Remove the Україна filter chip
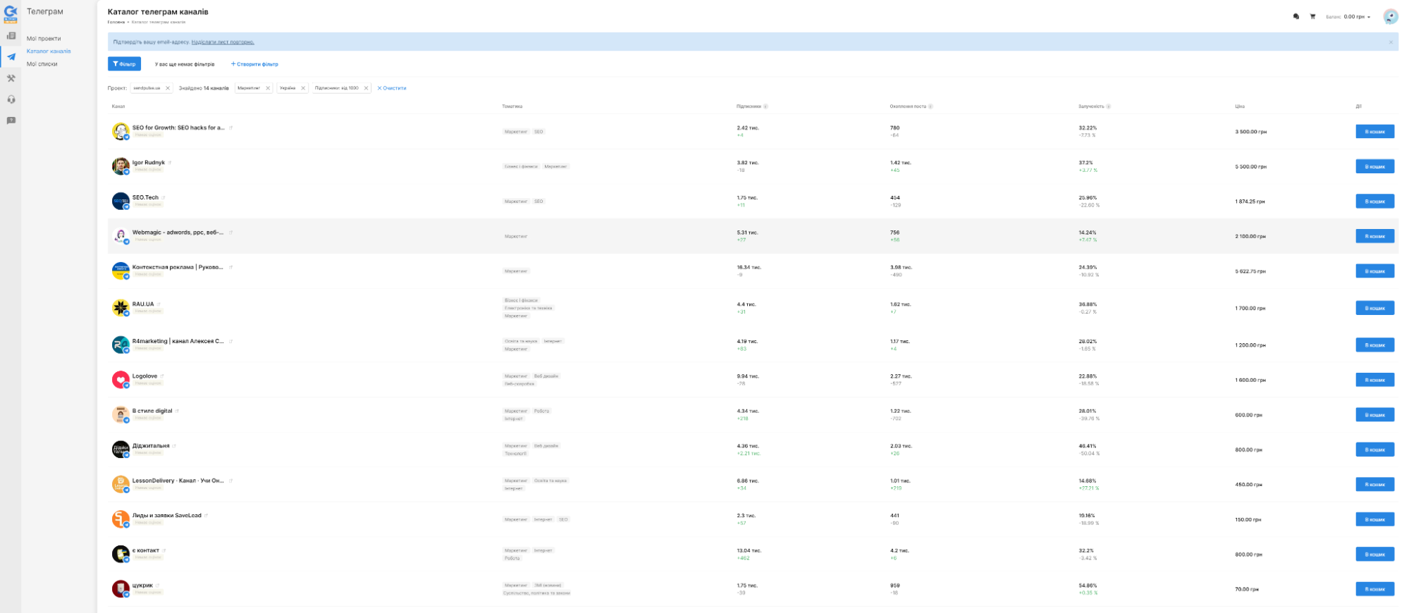 (303, 88)
